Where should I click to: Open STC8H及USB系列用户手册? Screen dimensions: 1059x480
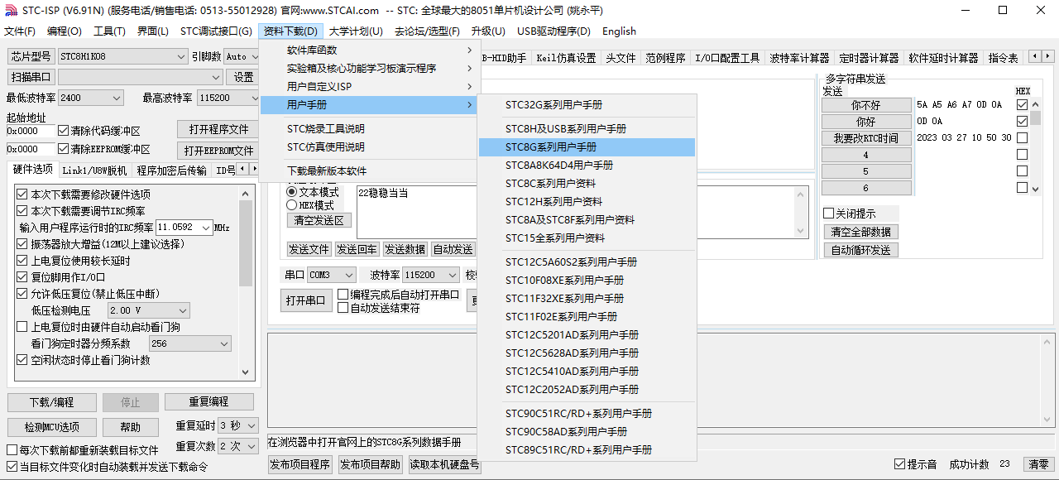coord(587,129)
